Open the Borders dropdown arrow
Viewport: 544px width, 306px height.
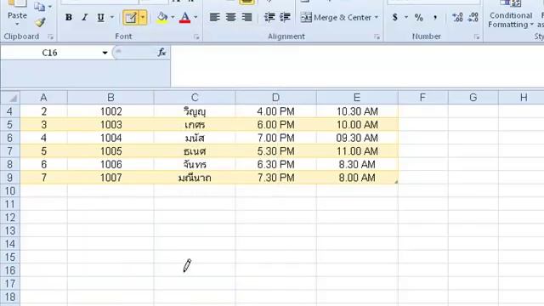[143, 17]
